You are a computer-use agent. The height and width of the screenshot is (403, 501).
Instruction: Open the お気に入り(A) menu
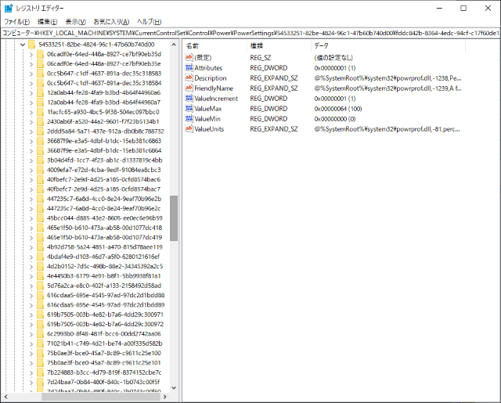coord(111,21)
